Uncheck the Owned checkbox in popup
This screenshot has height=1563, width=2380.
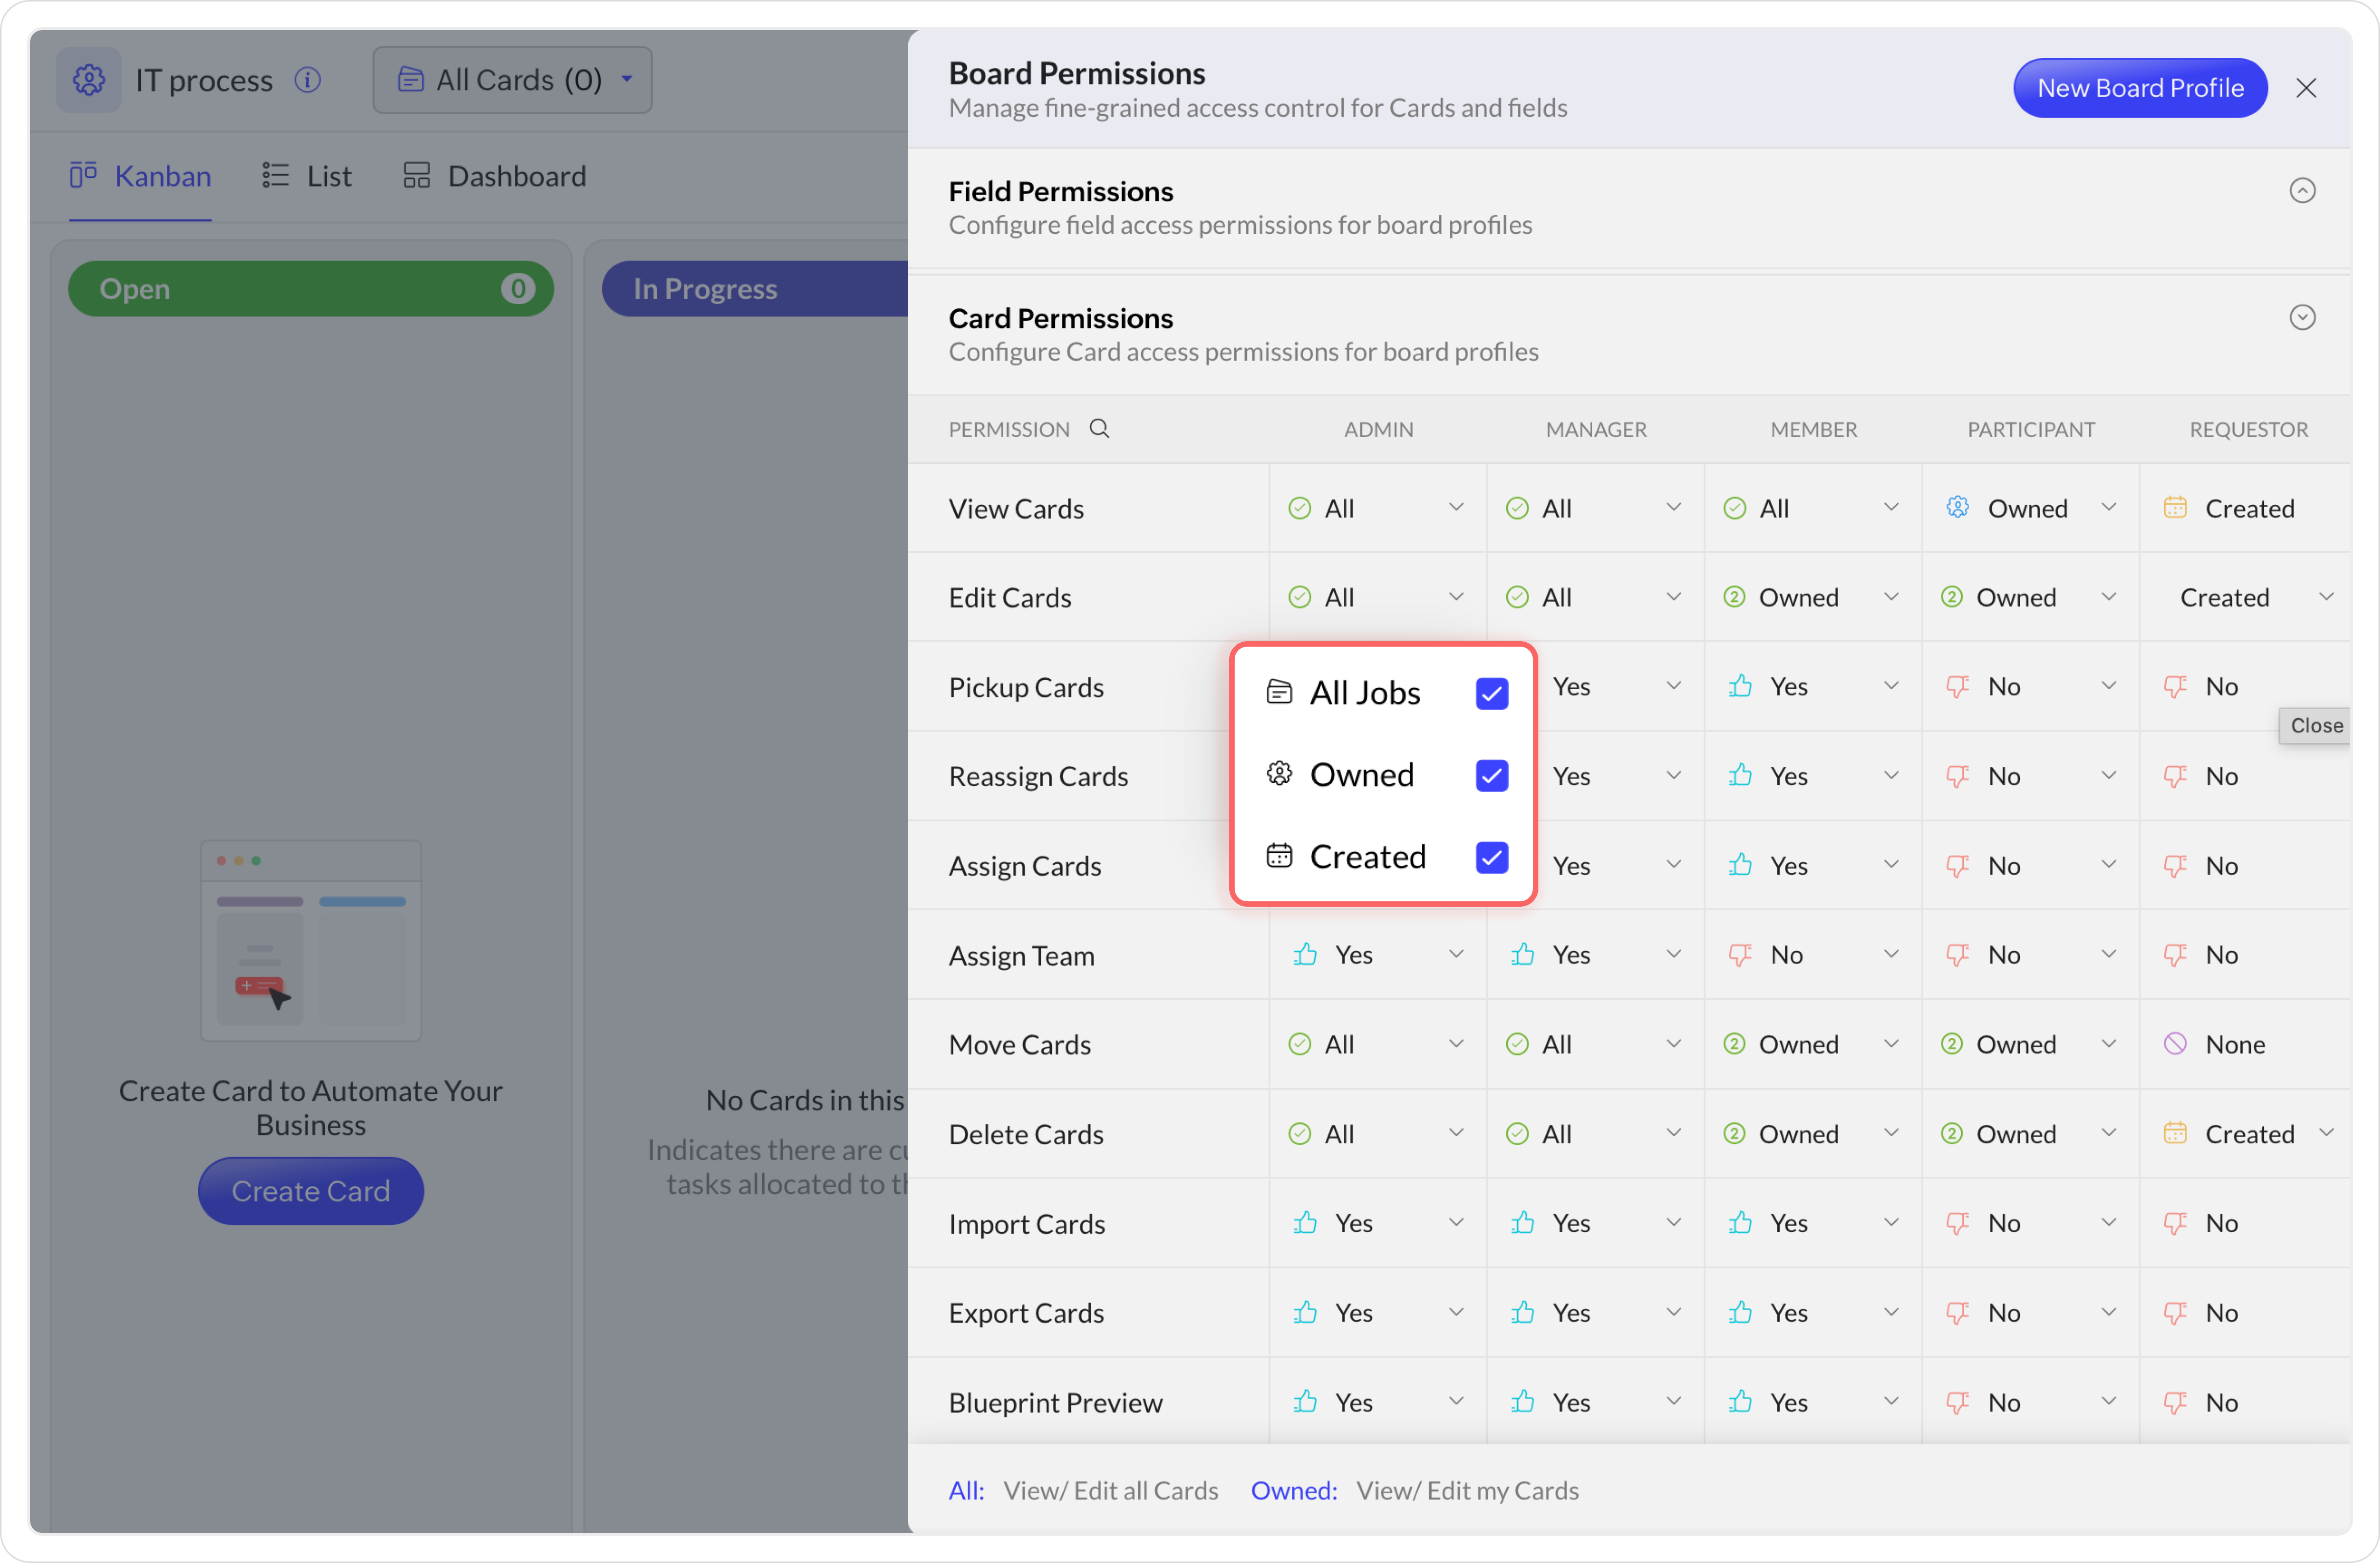click(1491, 775)
